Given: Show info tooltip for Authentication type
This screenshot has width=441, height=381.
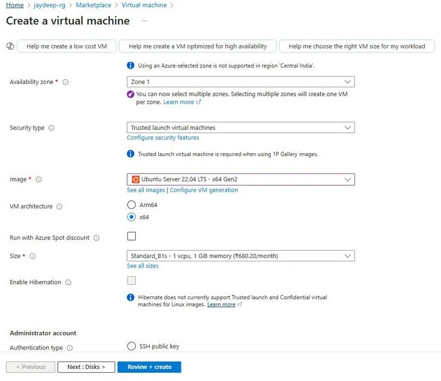Looking at the screenshot, I should pos(70,348).
